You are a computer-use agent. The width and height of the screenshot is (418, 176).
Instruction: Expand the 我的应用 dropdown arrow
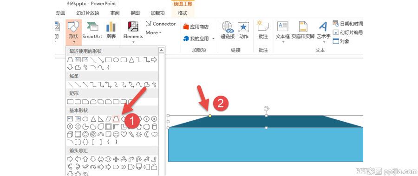(x=213, y=39)
